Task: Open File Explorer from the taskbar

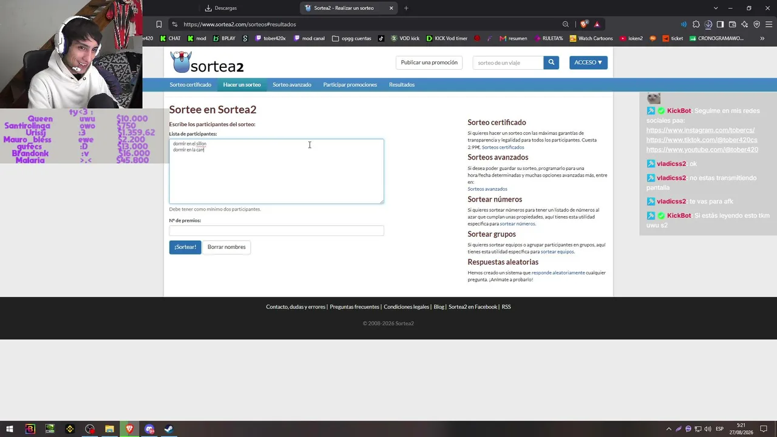Action: pos(109,429)
